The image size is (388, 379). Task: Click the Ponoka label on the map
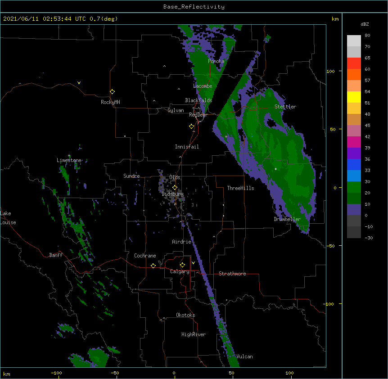(x=216, y=61)
